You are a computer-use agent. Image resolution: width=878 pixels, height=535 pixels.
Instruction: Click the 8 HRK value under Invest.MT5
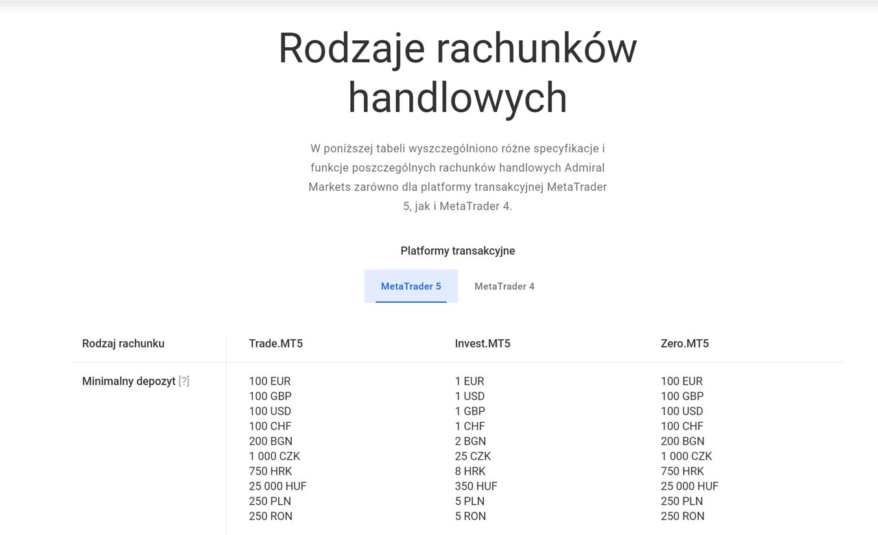[470, 471]
